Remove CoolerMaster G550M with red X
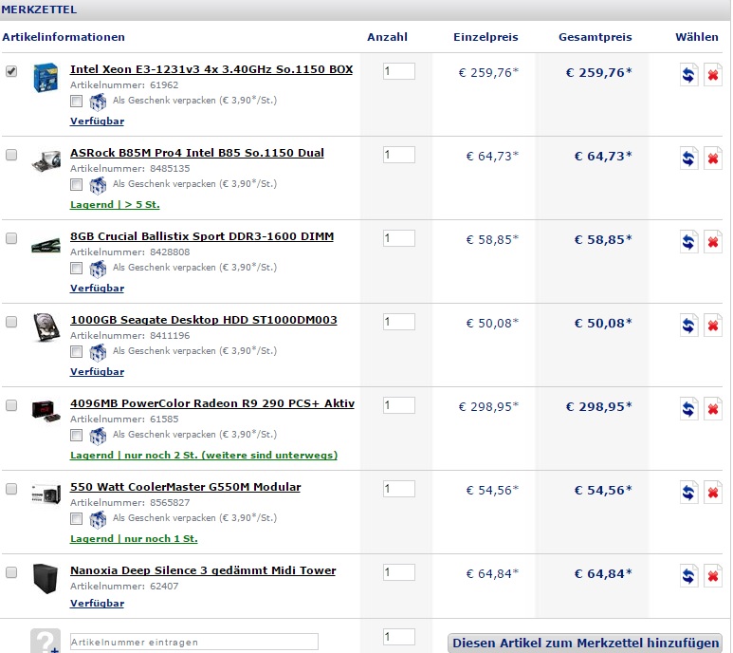 point(713,493)
